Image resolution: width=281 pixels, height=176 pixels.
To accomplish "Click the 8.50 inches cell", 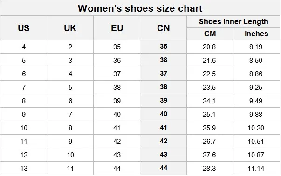I will tap(256, 61).
